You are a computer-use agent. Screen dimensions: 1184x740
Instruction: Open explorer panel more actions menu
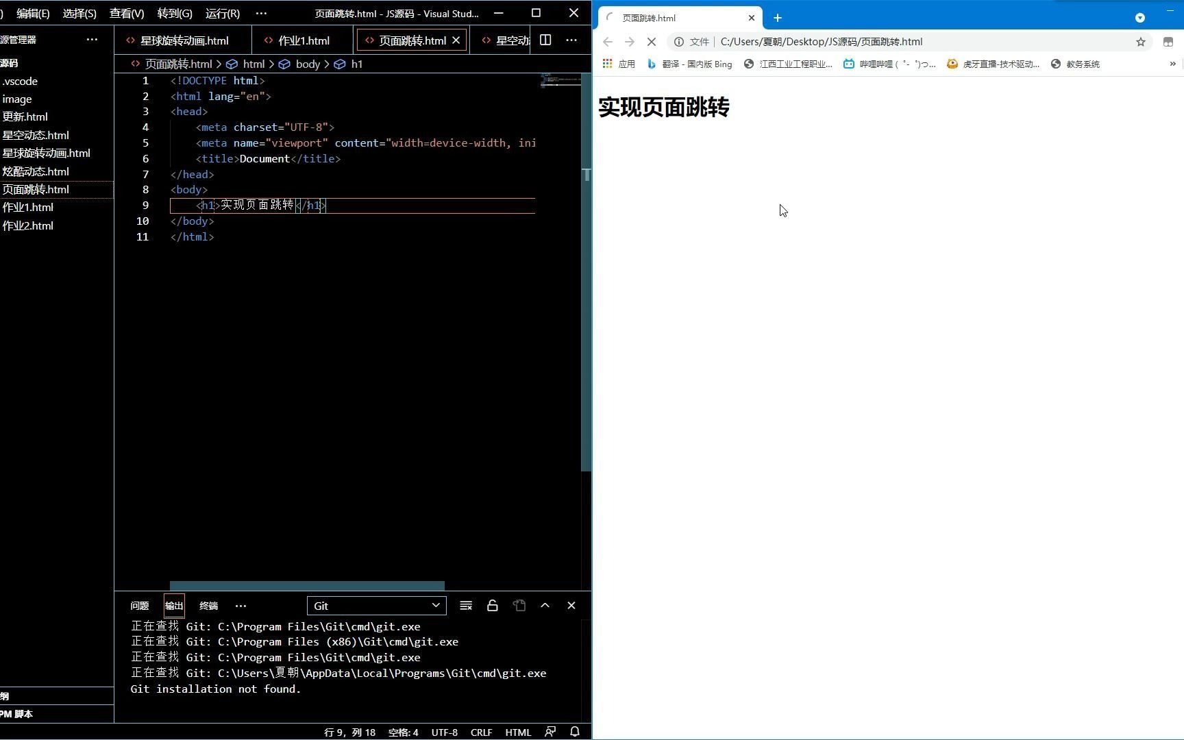click(x=92, y=40)
